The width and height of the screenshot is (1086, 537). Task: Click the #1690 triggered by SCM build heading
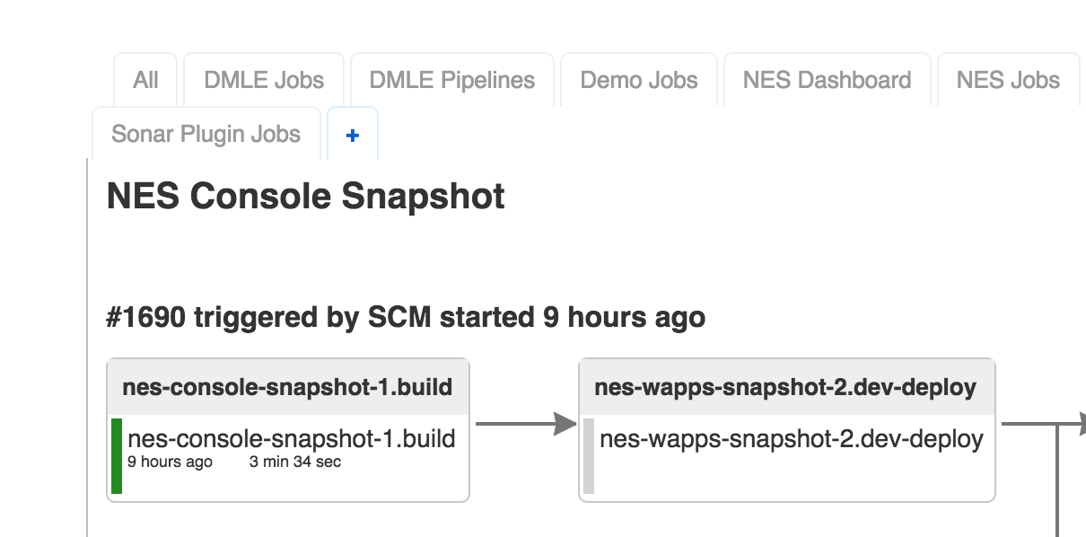click(x=406, y=317)
